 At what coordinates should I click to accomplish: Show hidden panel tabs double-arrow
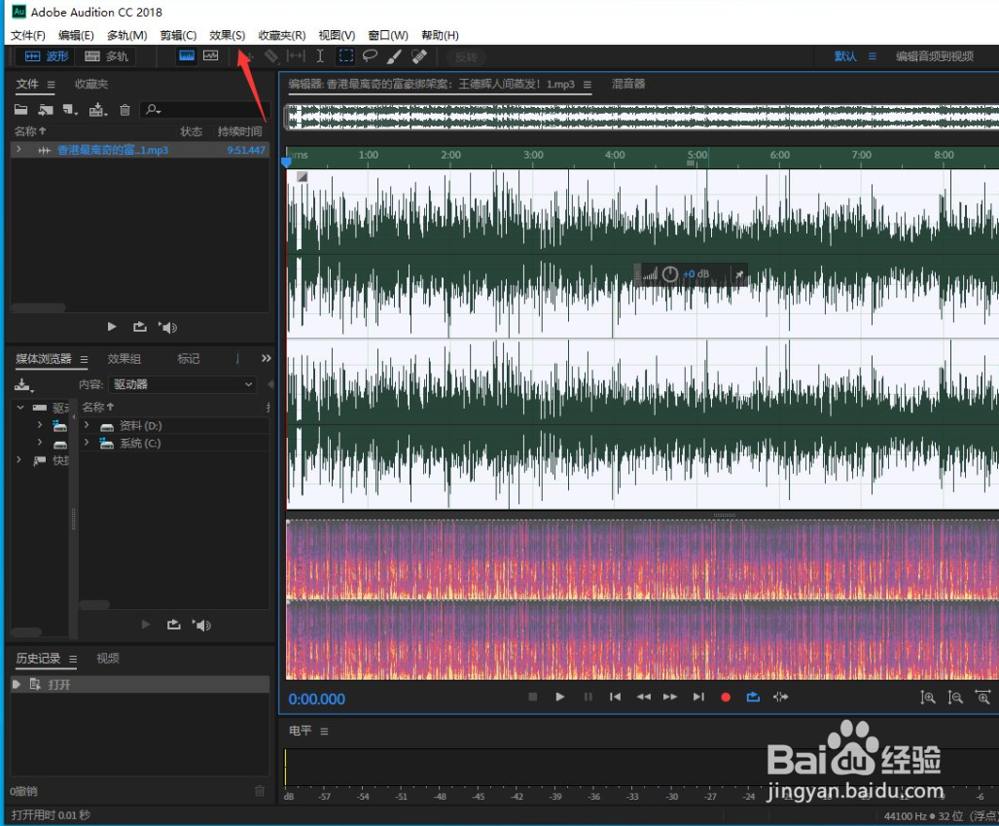tap(267, 358)
